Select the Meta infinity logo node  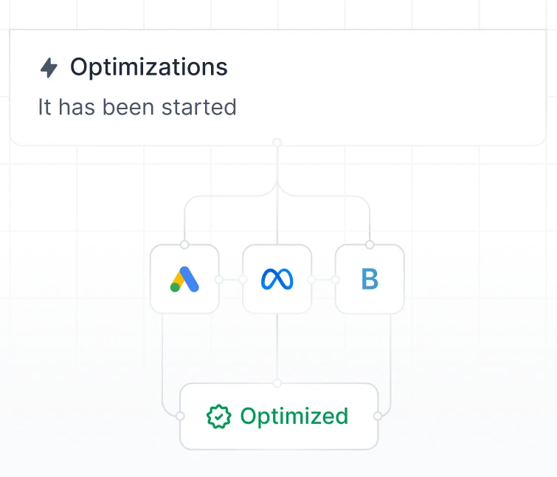tap(277, 279)
